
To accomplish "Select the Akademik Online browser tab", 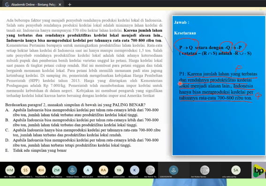I will pyautogui.click(x=33, y=4).
